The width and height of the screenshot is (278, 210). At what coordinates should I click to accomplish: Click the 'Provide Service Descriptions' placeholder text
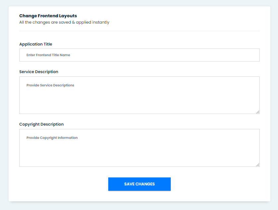pyautogui.click(x=50, y=85)
